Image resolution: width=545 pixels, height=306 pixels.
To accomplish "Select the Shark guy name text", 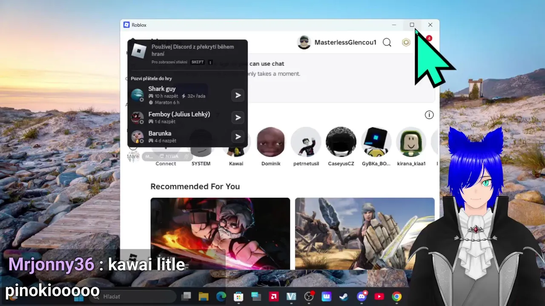I will (162, 89).
